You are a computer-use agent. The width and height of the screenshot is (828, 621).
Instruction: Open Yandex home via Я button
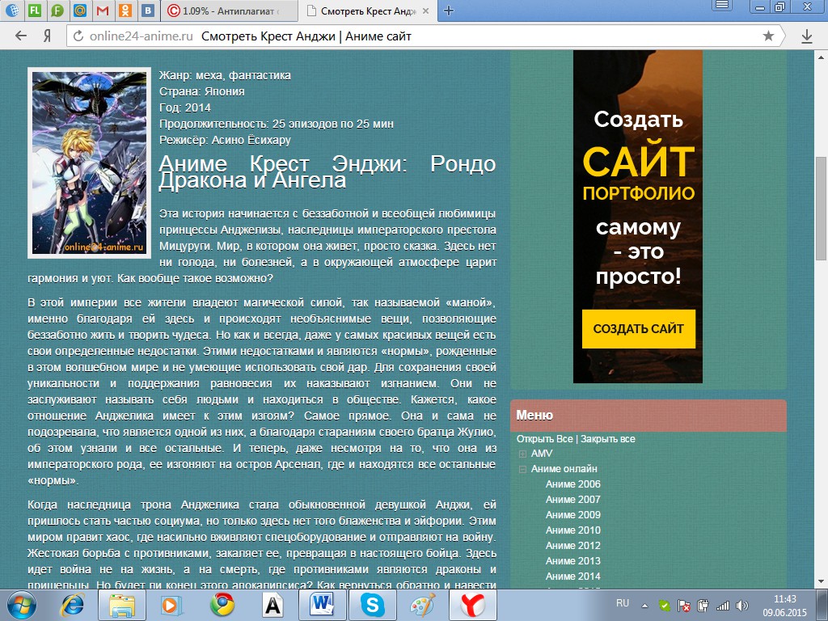tap(47, 36)
